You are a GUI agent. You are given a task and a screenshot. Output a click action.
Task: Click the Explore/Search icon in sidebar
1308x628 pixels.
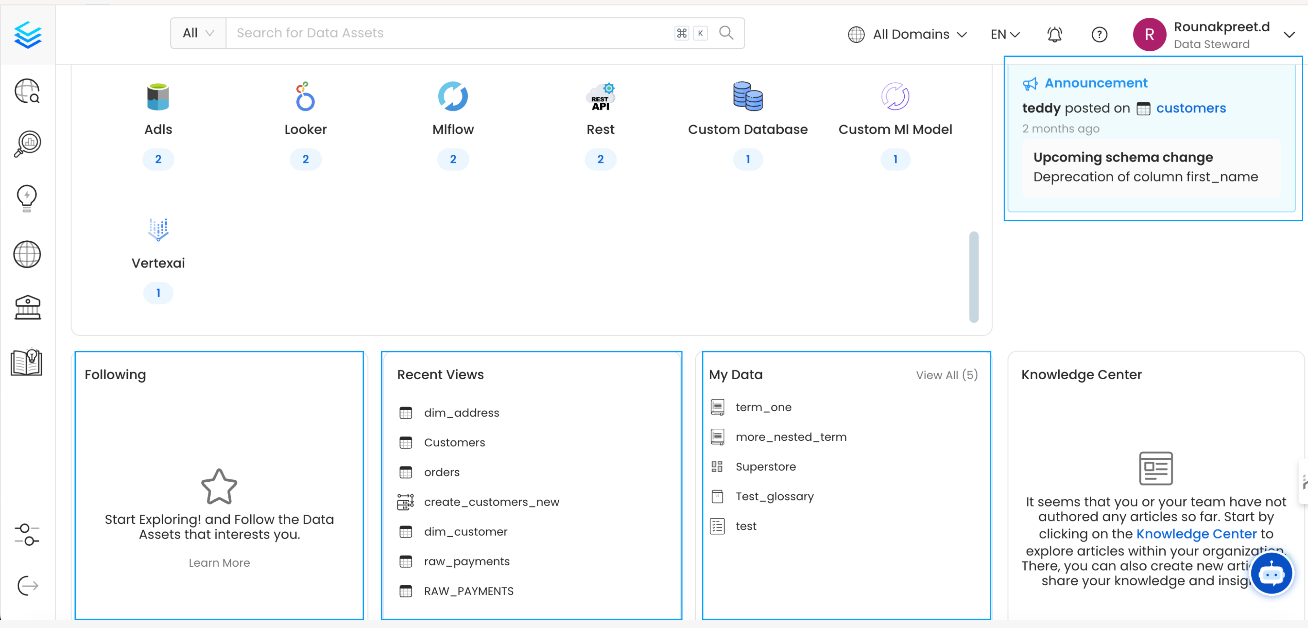point(27,92)
